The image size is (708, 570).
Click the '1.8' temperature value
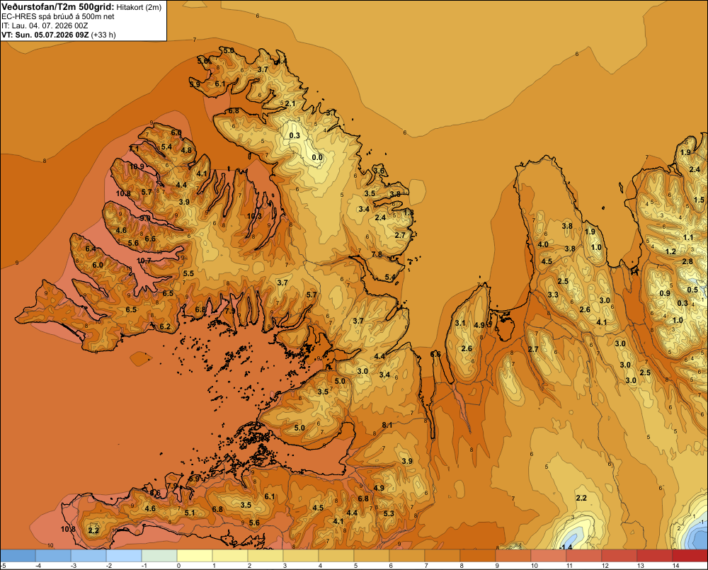tap(409, 212)
